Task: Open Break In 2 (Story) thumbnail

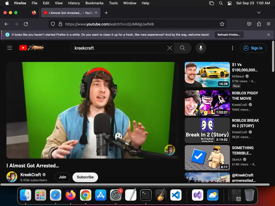Action: click(207, 130)
